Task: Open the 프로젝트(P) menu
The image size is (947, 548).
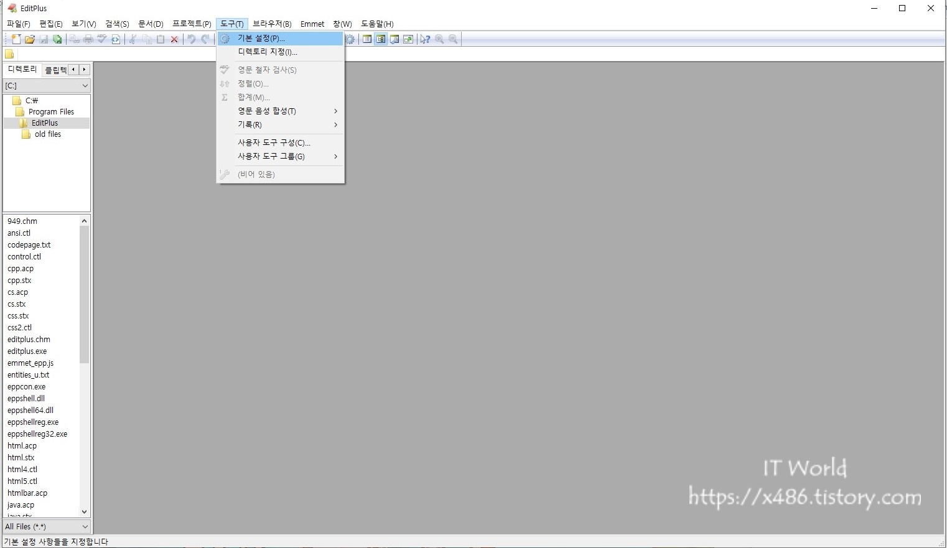Action: coord(192,24)
